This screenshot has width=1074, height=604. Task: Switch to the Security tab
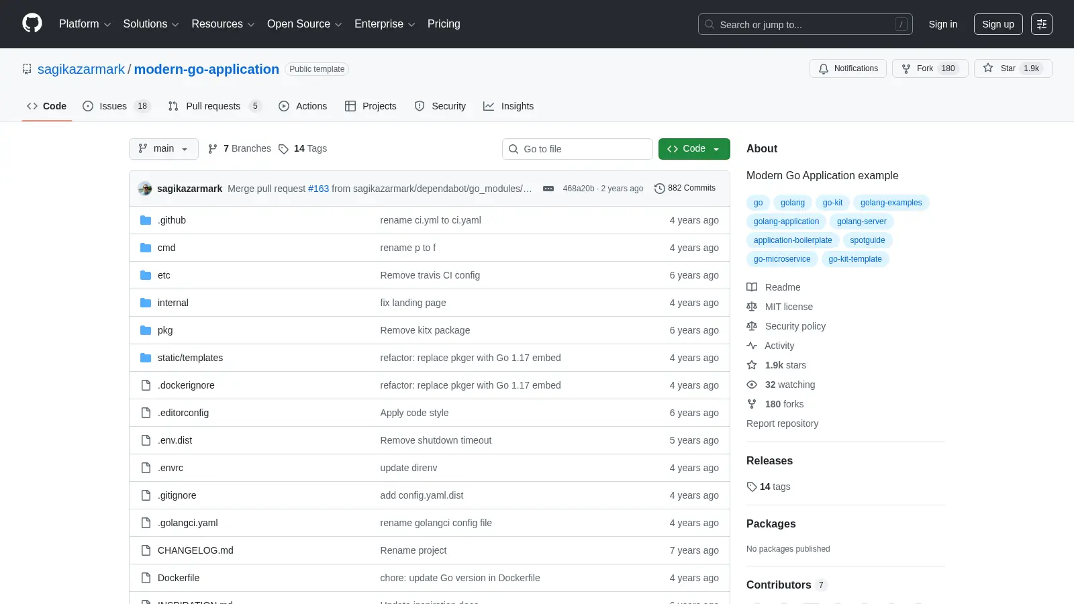tap(440, 106)
